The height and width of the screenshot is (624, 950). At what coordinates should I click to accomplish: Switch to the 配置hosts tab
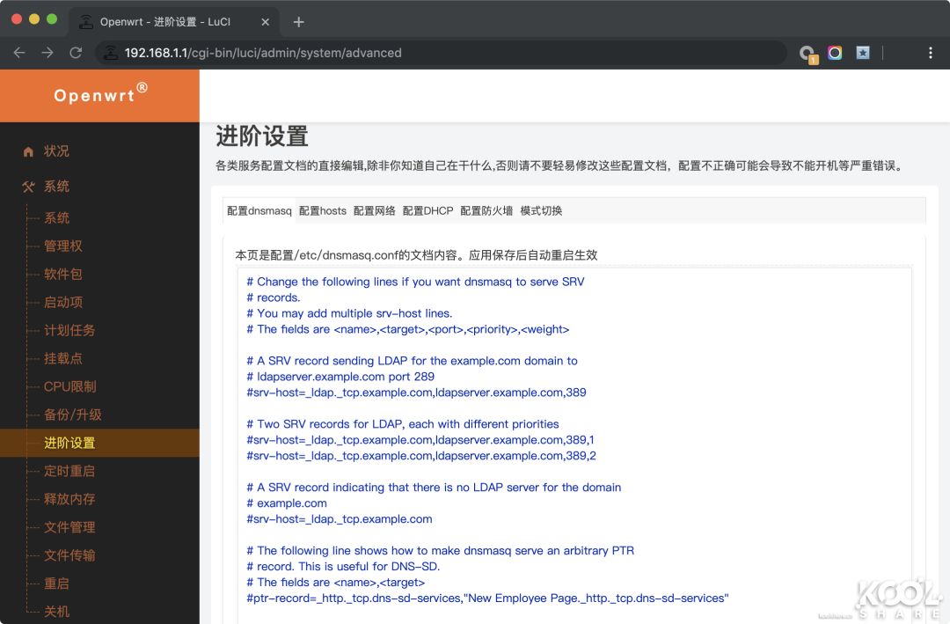[322, 210]
